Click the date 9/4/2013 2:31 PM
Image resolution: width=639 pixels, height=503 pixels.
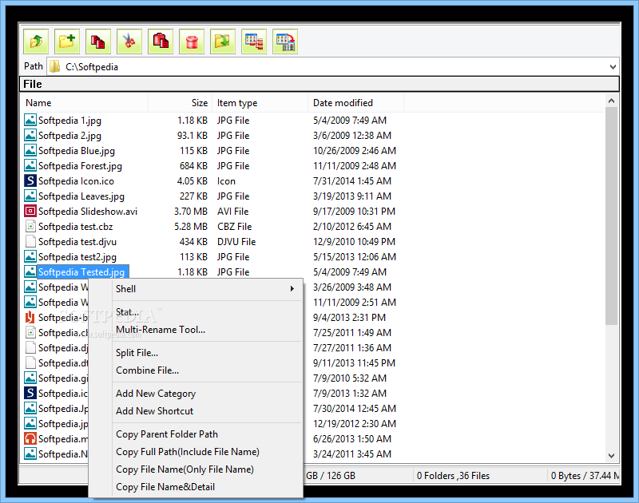[x=349, y=317]
